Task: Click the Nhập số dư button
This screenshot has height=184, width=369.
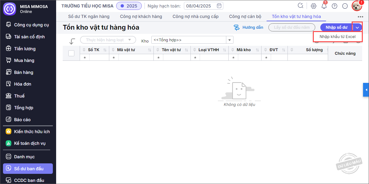Action: (x=336, y=28)
